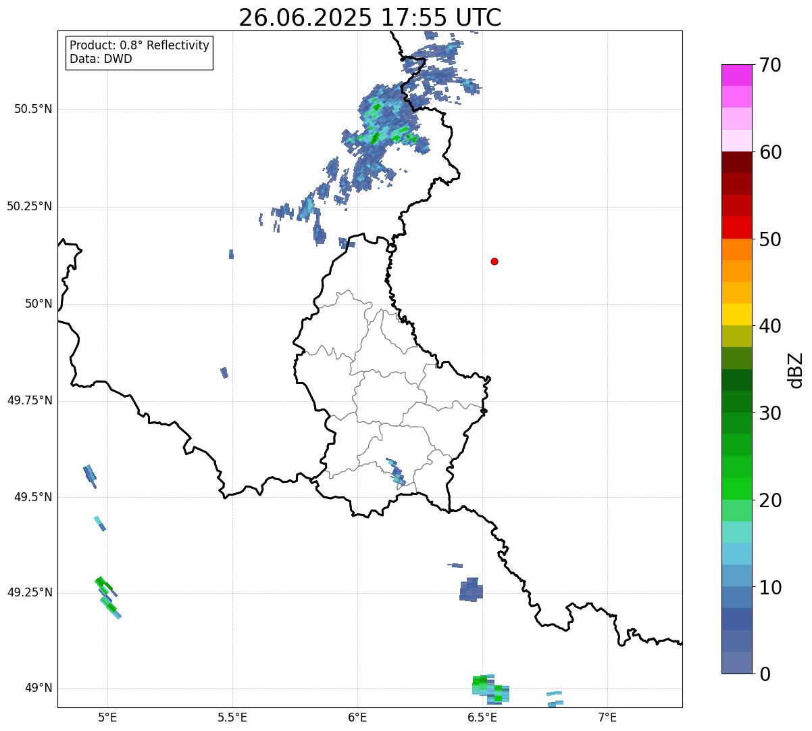Click the 50.25°N latitude label

(30, 206)
